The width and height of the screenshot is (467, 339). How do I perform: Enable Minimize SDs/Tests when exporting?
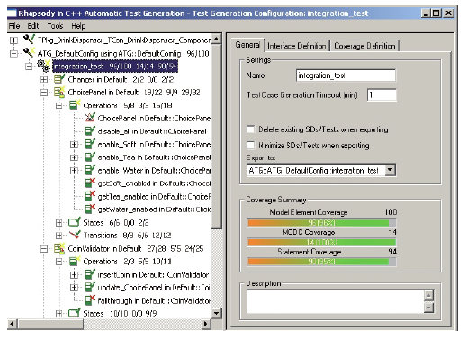point(250,145)
